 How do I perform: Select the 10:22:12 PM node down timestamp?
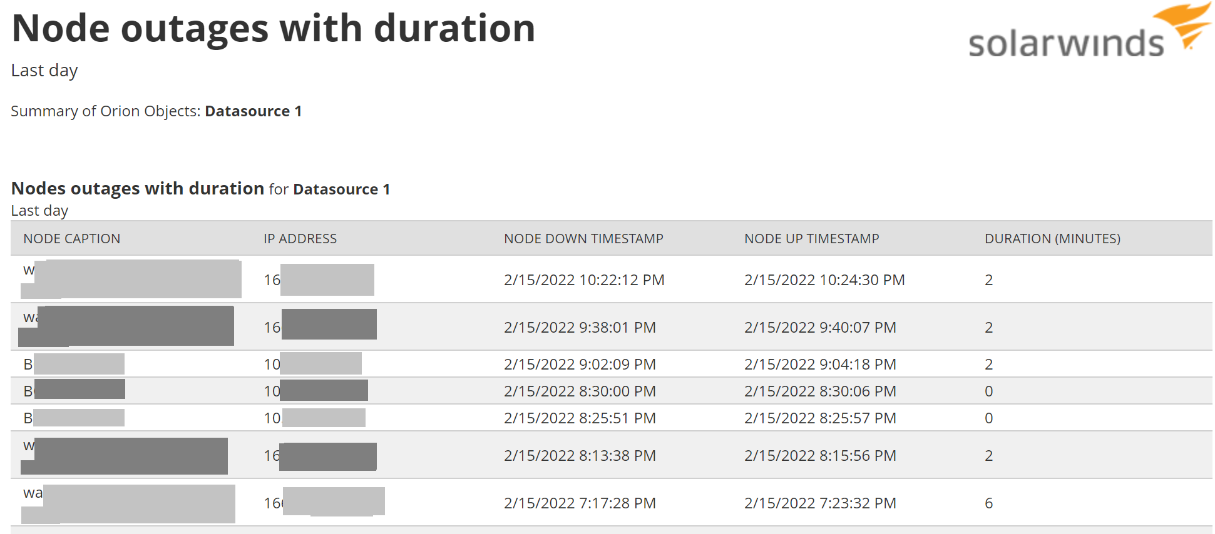[x=584, y=280]
